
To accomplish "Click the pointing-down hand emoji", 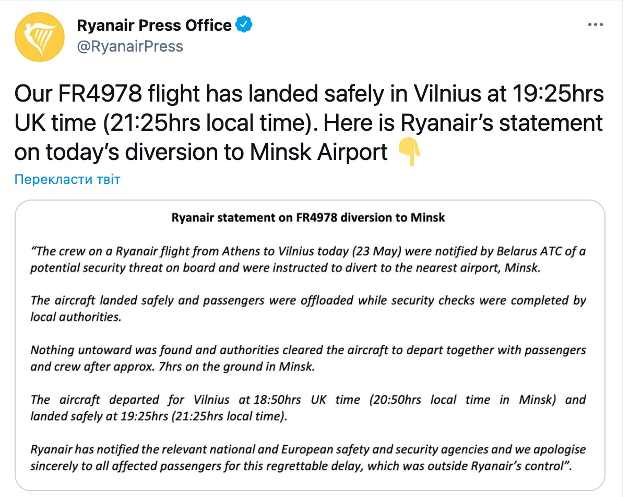I will coord(409,153).
